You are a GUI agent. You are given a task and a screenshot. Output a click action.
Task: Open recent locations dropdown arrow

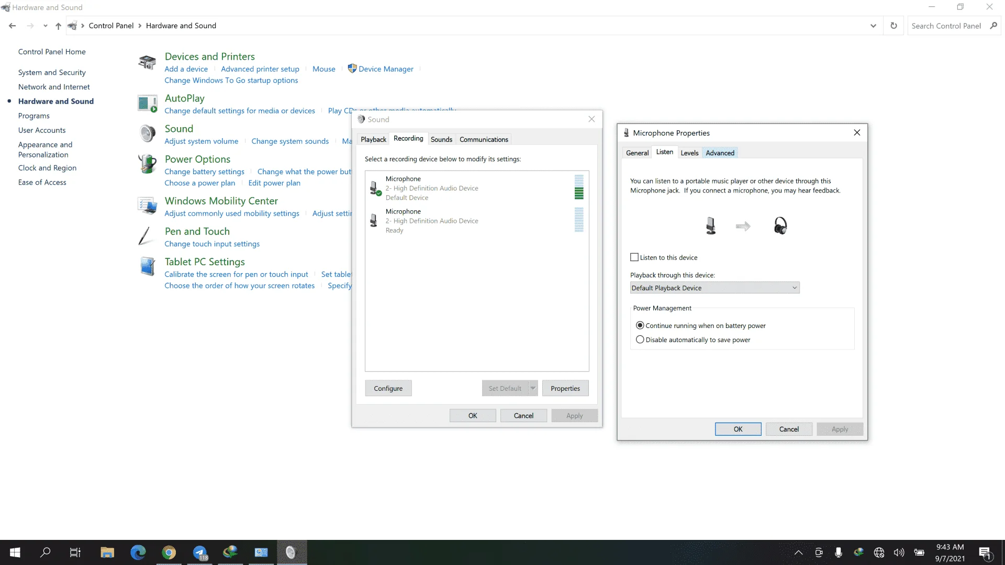click(45, 26)
